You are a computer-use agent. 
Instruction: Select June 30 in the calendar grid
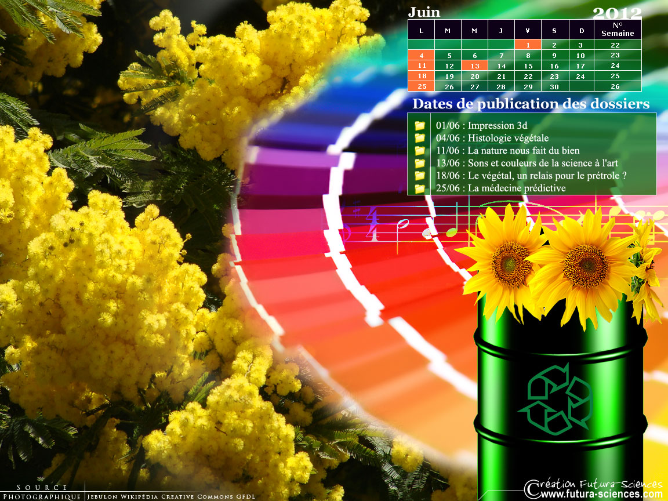[554, 86]
